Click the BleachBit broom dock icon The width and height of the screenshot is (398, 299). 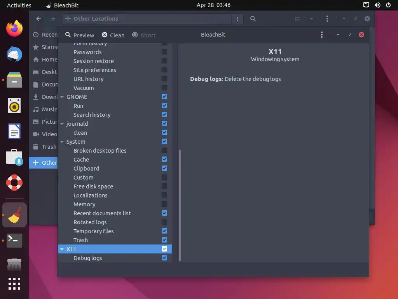pyautogui.click(x=14, y=215)
